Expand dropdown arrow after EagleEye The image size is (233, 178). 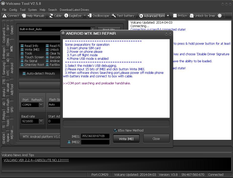click(x=84, y=15)
